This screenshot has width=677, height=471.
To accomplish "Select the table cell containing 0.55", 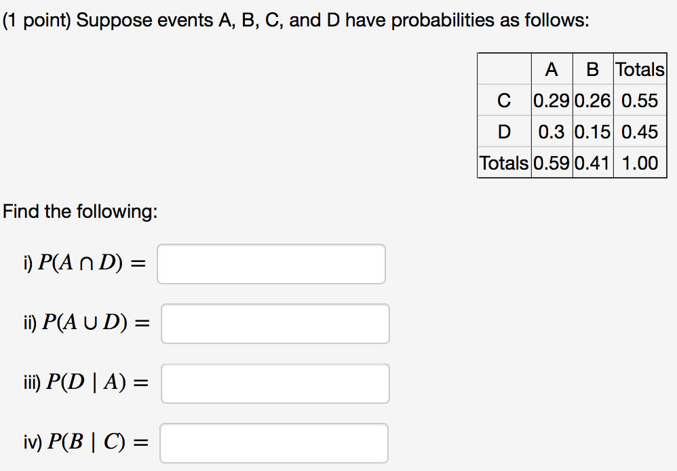I will point(638,100).
